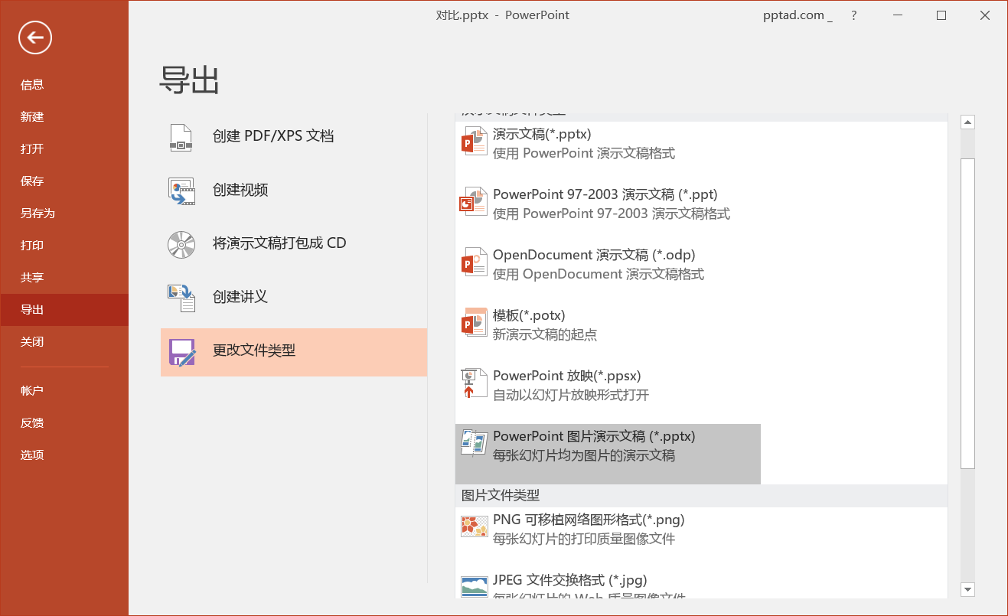This screenshot has height=616, width=1008.
Task: Open the 帐户 page
Action: 64,391
